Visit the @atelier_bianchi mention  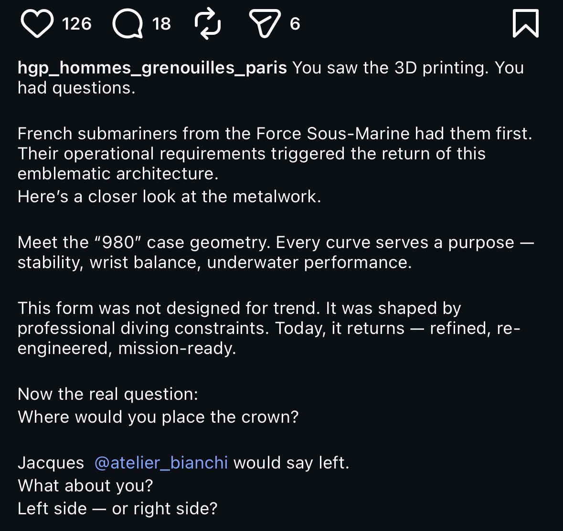tap(161, 463)
